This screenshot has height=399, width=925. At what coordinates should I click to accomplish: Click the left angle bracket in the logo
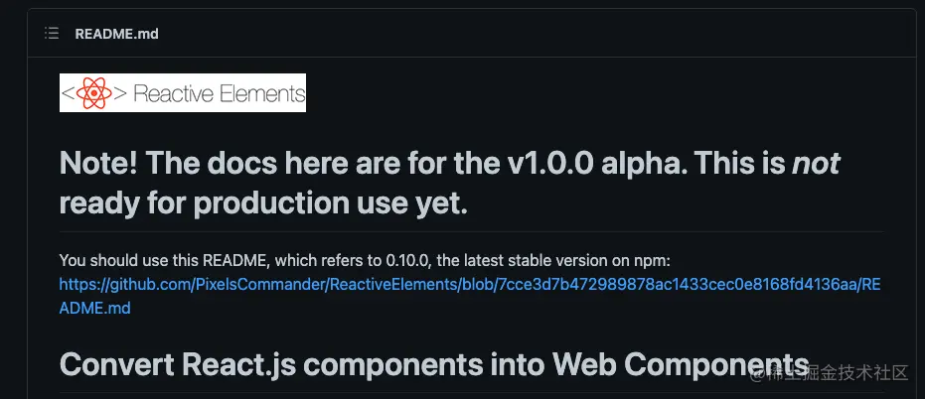(68, 93)
